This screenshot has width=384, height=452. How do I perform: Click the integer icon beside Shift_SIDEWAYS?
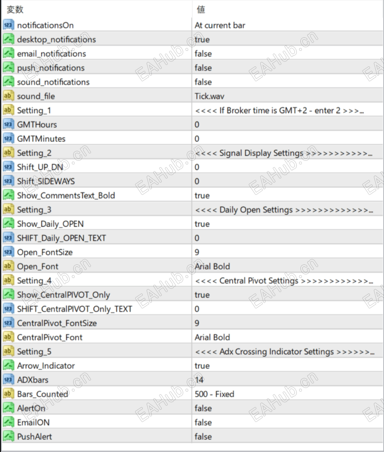pyautogui.click(x=8, y=181)
